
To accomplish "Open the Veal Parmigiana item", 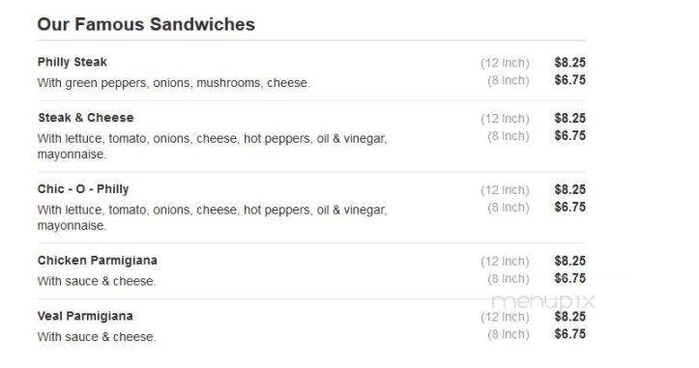I will pyautogui.click(x=85, y=316).
